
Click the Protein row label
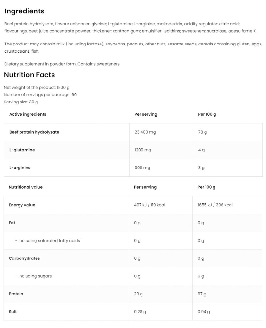[x=16, y=294]
